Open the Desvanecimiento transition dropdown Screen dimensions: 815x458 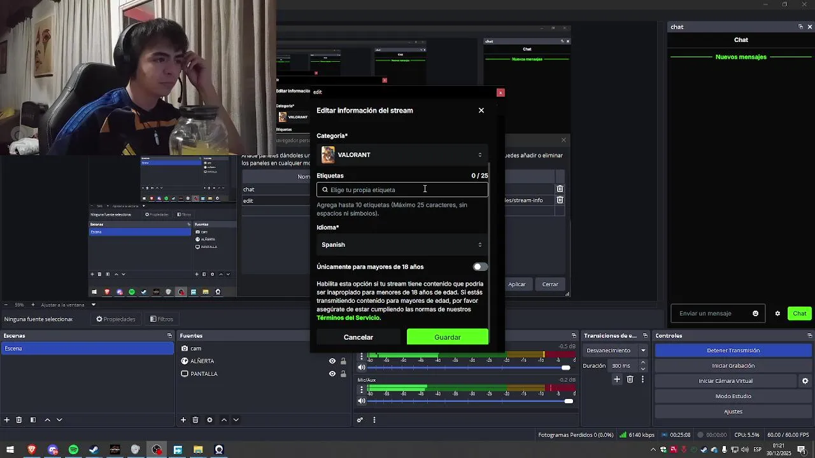616,350
